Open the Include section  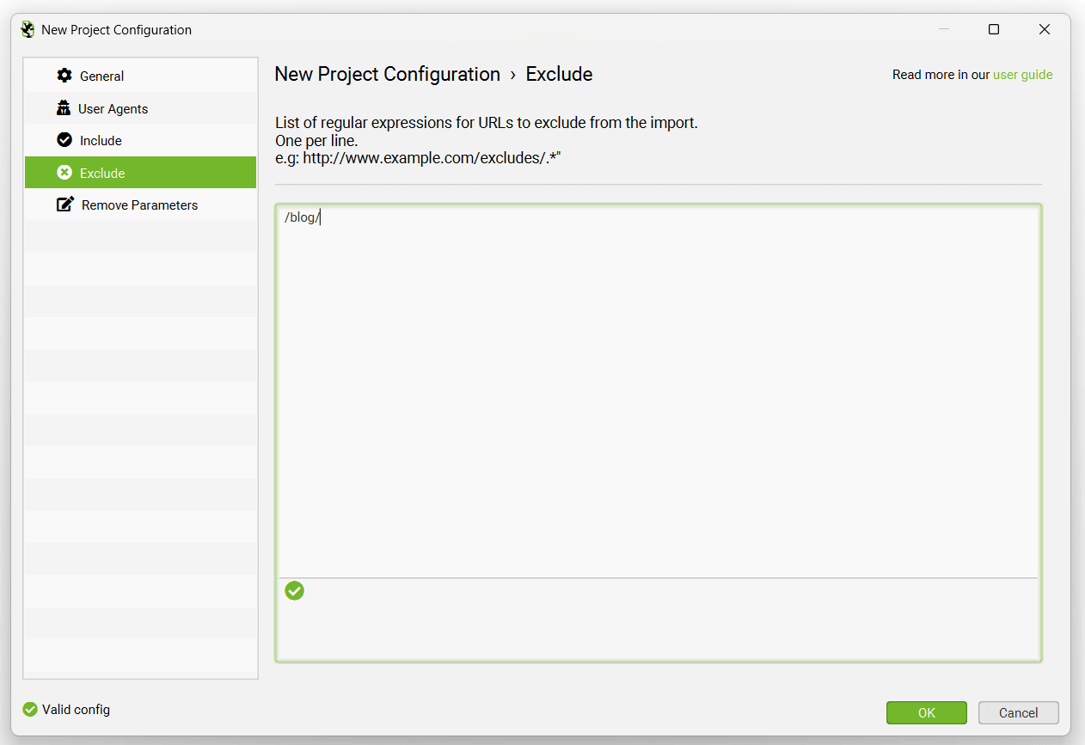pos(140,140)
